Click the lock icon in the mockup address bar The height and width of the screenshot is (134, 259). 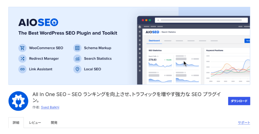(158, 20)
